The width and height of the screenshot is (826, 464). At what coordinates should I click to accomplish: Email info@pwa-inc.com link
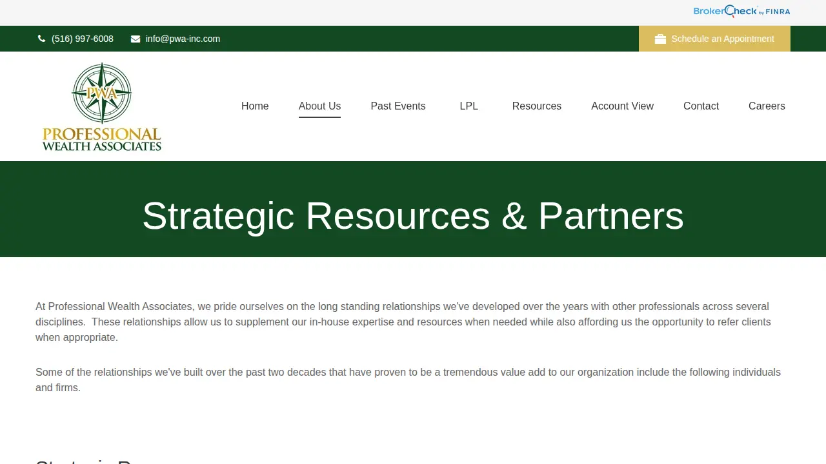(183, 39)
